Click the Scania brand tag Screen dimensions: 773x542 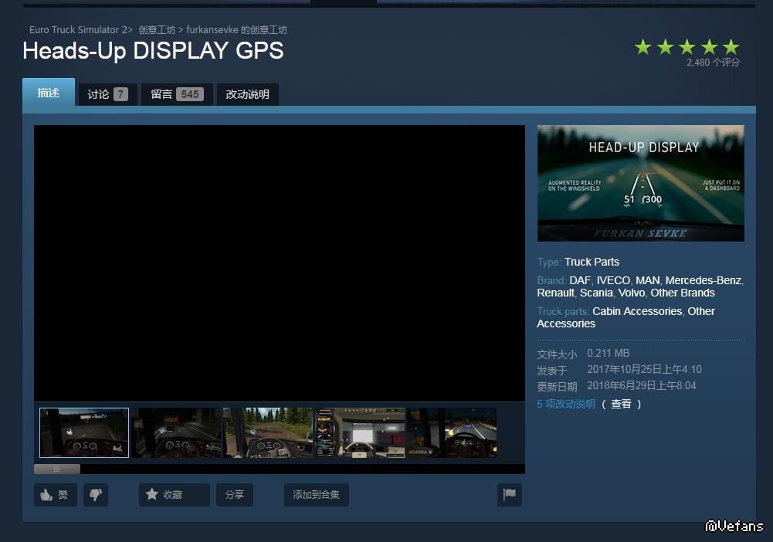(596, 293)
